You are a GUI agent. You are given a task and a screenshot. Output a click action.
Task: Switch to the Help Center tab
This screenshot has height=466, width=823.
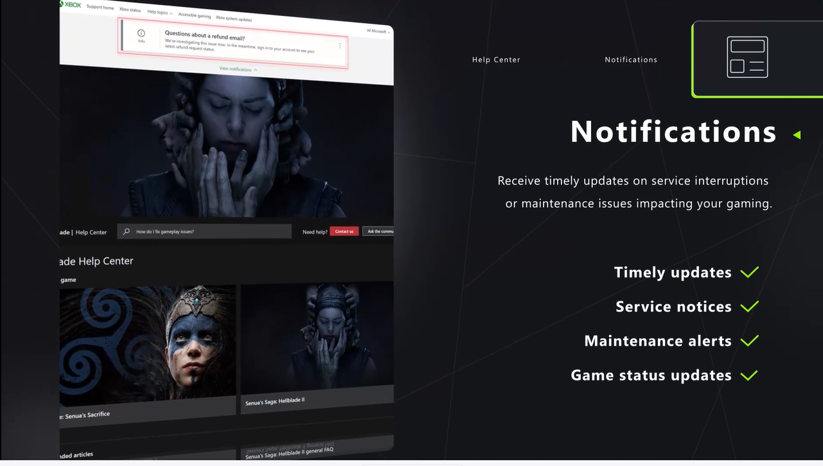tap(496, 60)
